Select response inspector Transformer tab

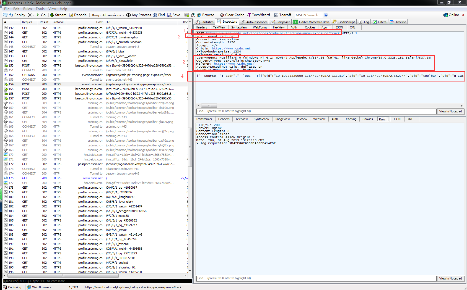point(204,119)
